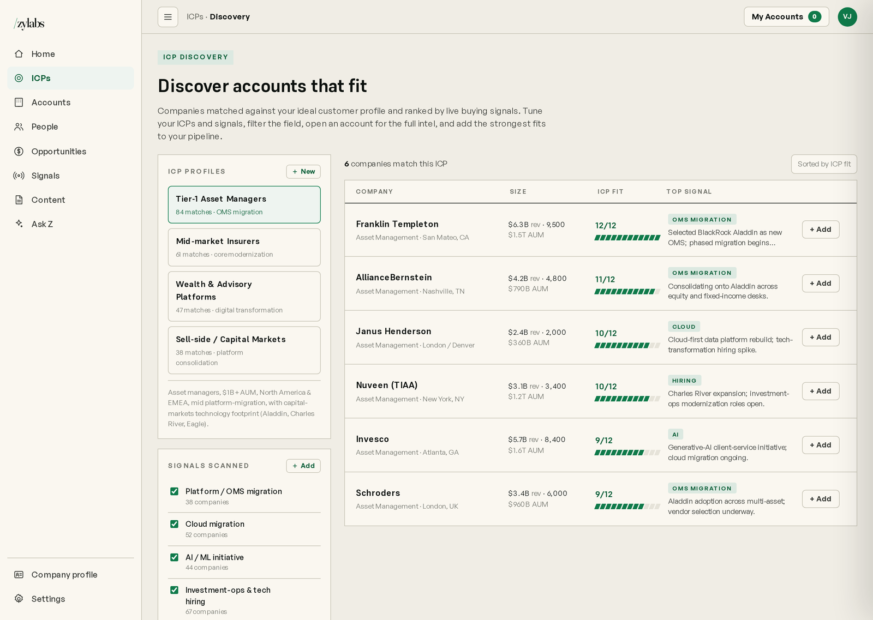Open My Accounts button
The height and width of the screenshot is (620, 873).
[786, 17]
